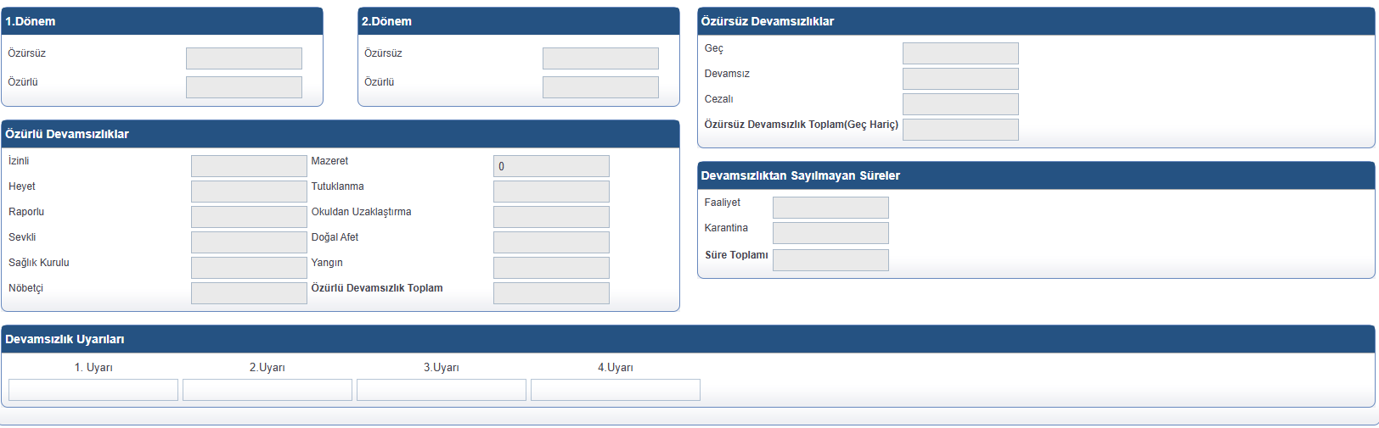Select the 3.Uyarı text box
1379x428 pixels.
coord(442,390)
